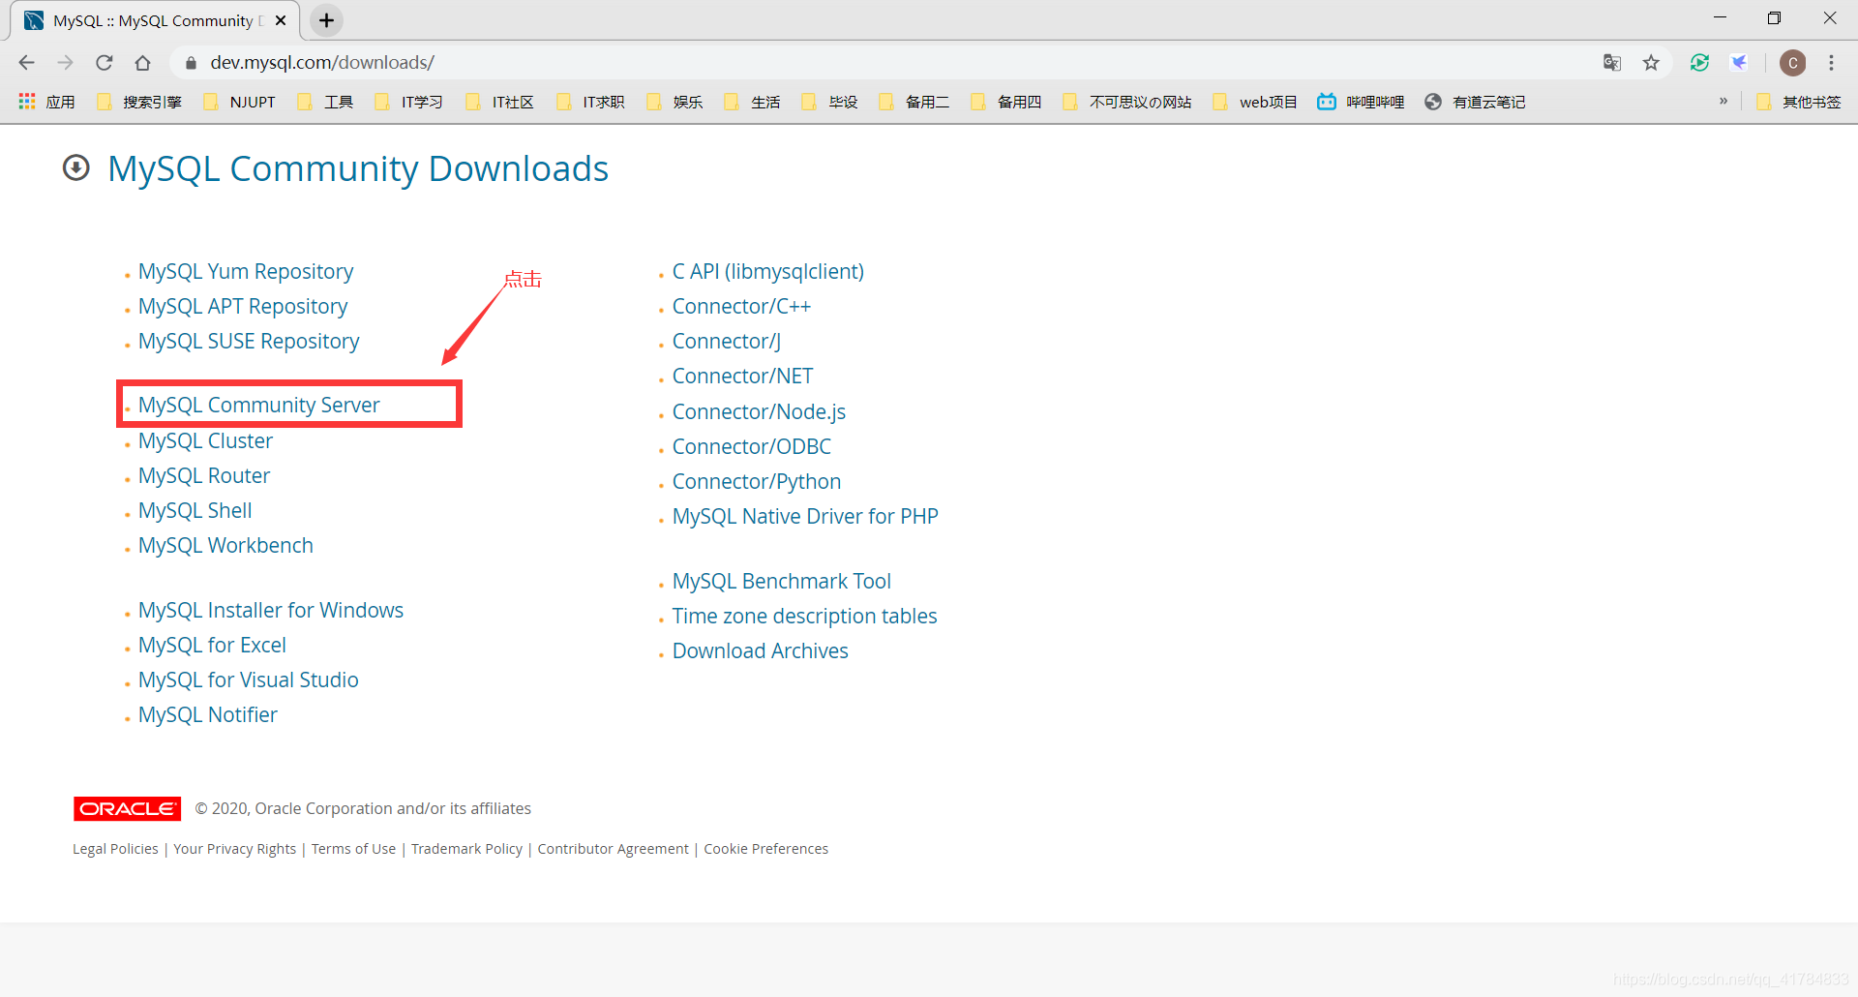Image resolution: width=1858 pixels, height=997 pixels.
Task: Close the MySQL Community tab
Action: 281,20
